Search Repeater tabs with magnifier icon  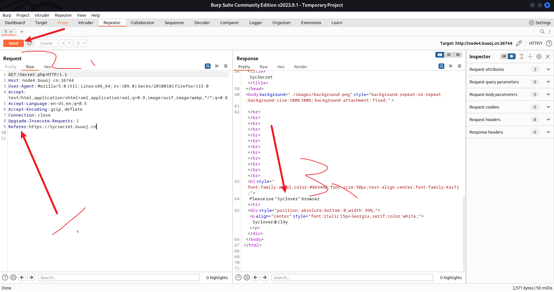coord(542,32)
